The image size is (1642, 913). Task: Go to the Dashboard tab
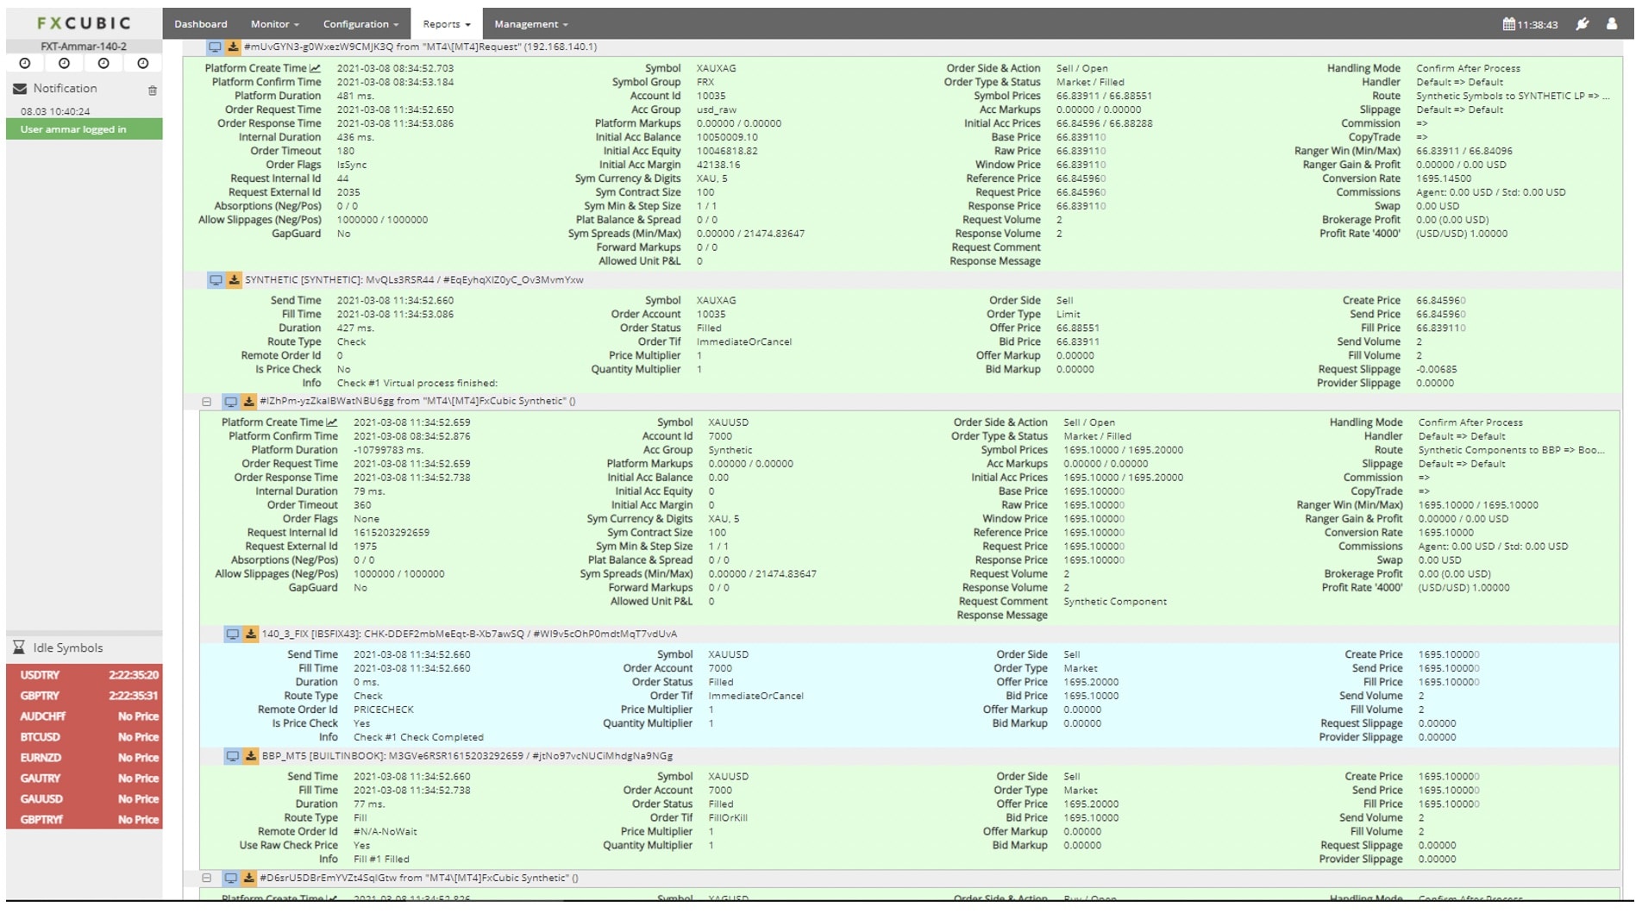point(201,24)
